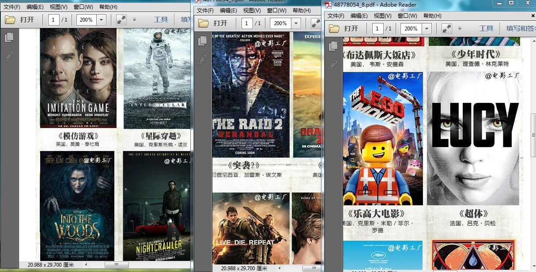Open 文件(F) menu in 48778054_8.pdf window

(x=336, y=16)
